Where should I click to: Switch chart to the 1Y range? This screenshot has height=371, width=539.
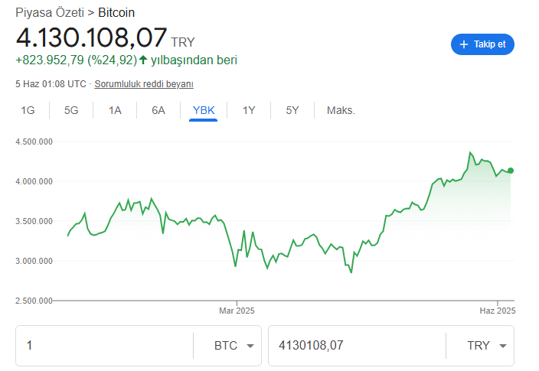[249, 110]
